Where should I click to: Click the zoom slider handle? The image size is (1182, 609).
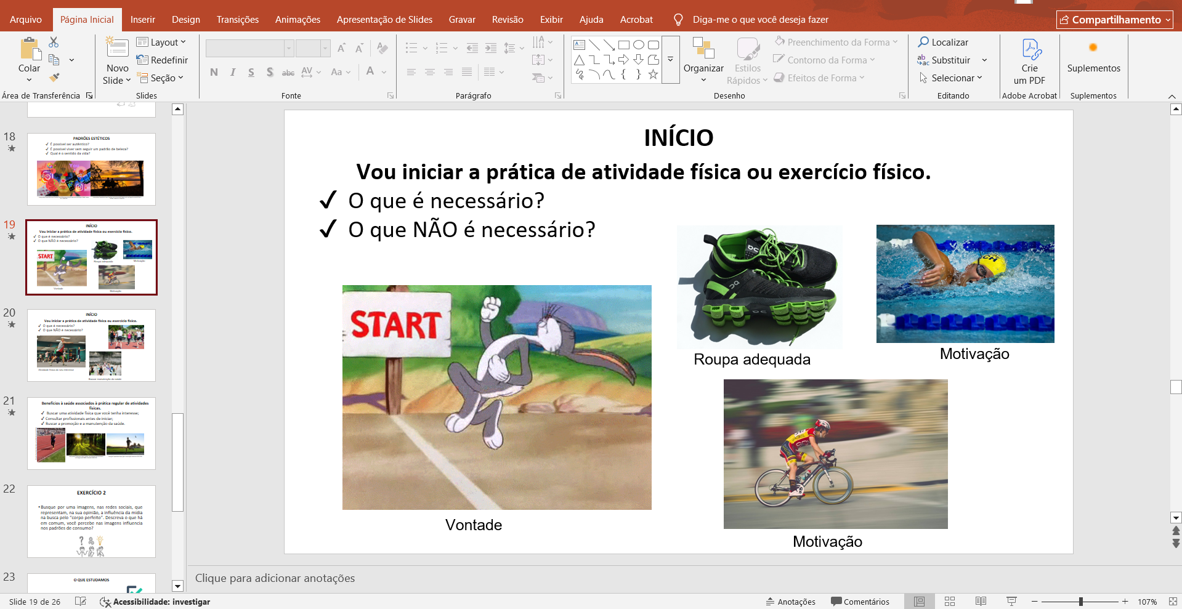coord(1081,602)
